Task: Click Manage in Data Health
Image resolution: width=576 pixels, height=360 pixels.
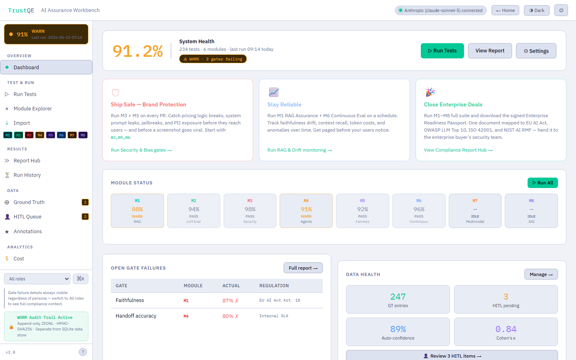Action: pos(541,274)
